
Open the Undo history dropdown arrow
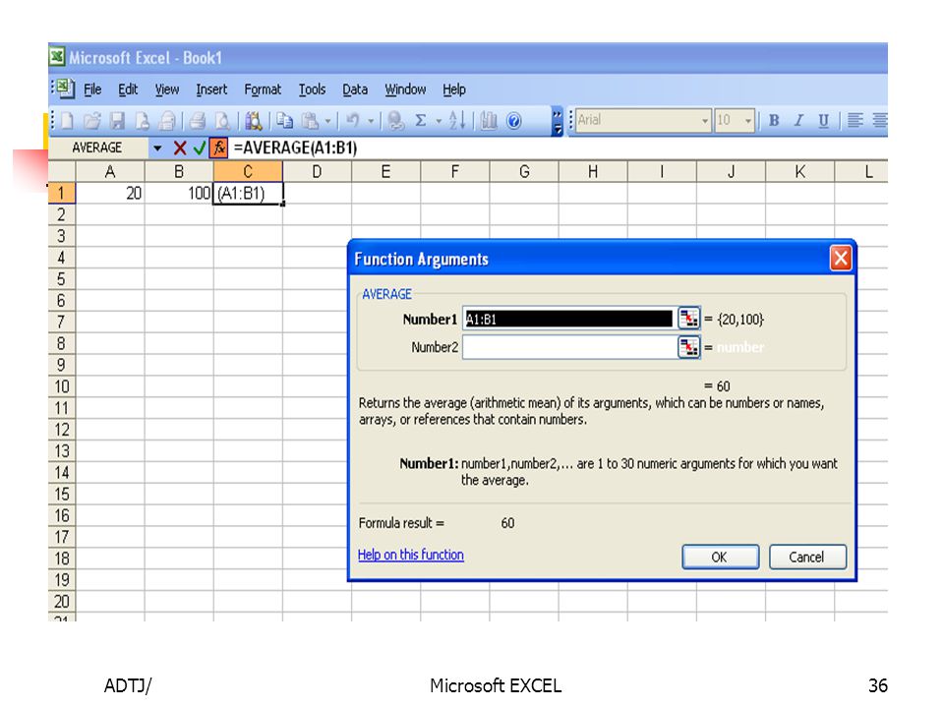(x=371, y=121)
